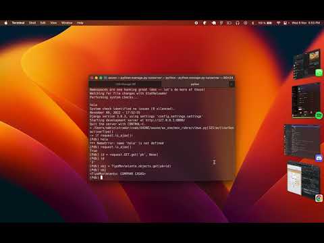Open the Terminal application menu

click(18, 23)
